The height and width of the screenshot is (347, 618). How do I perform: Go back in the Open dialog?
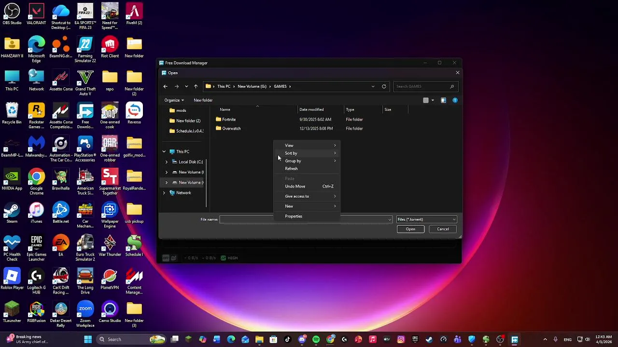[166, 86]
